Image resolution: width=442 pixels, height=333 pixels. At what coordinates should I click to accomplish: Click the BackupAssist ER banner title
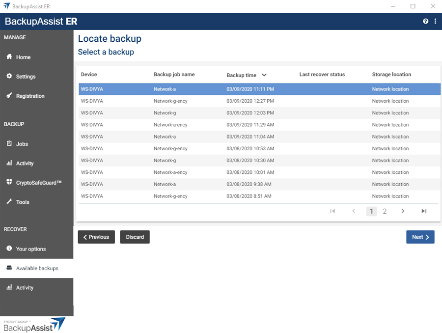[x=41, y=22]
